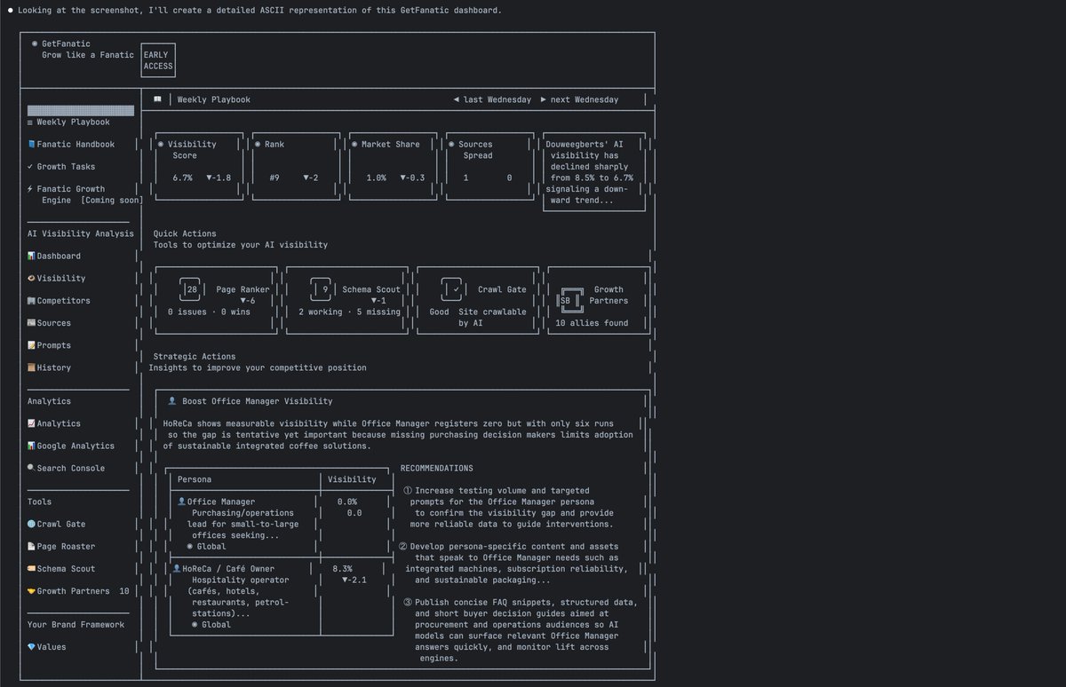The image size is (1066, 687).
Task: Click the Persona column header
Action: coord(195,479)
